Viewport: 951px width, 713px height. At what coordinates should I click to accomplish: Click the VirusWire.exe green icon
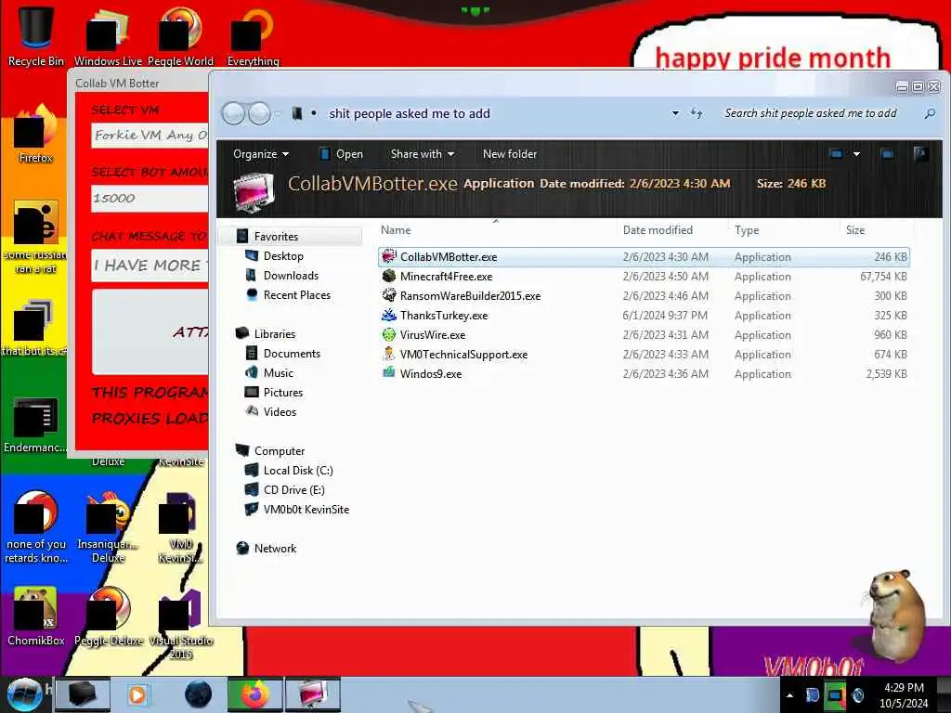389,334
